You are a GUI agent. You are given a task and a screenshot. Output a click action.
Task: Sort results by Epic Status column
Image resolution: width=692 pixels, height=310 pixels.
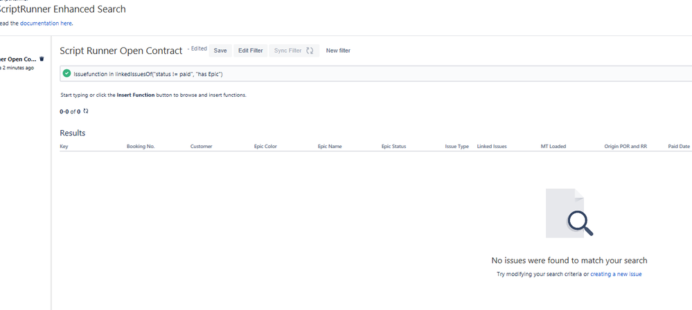393,147
